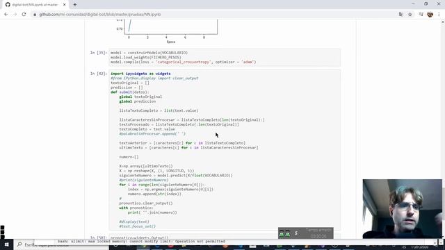Click the "numero=[]" line
This screenshot has width=445, height=250.
[x=129, y=157]
